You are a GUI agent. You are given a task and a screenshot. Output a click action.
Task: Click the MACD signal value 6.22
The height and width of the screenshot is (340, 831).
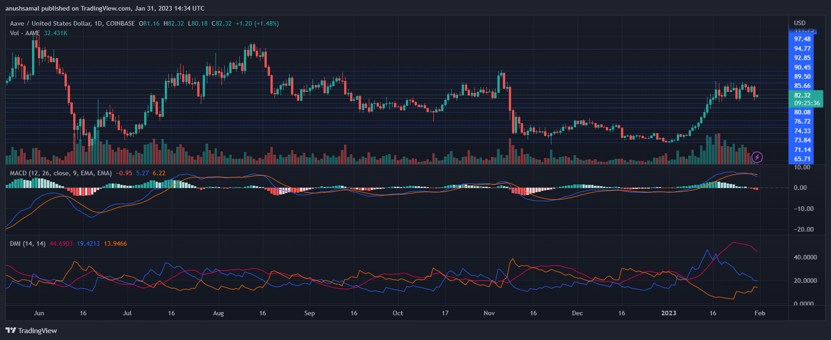[x=159, y=173]
